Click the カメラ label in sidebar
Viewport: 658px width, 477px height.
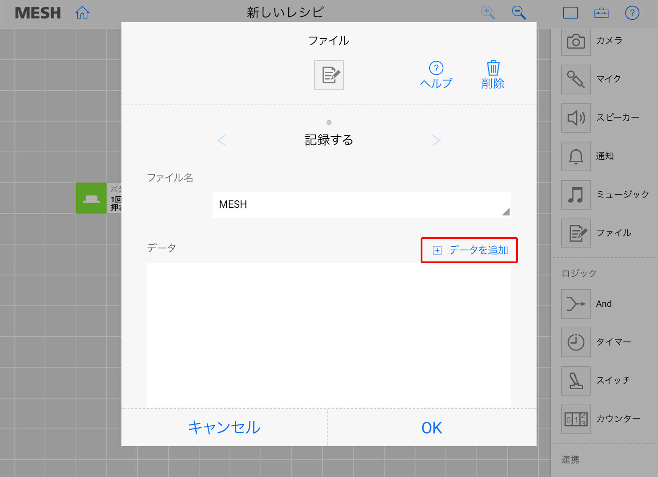tap(609, 41)
